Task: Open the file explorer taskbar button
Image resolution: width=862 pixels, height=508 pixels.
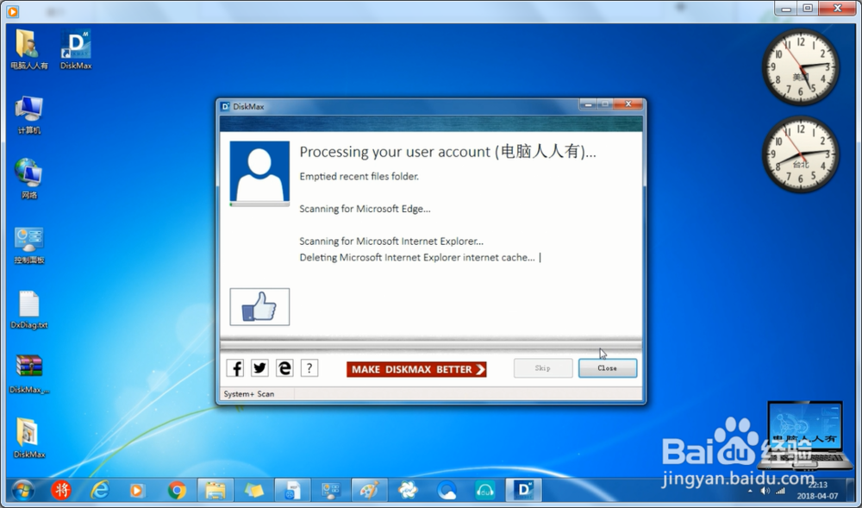Action: click(215, 490)
